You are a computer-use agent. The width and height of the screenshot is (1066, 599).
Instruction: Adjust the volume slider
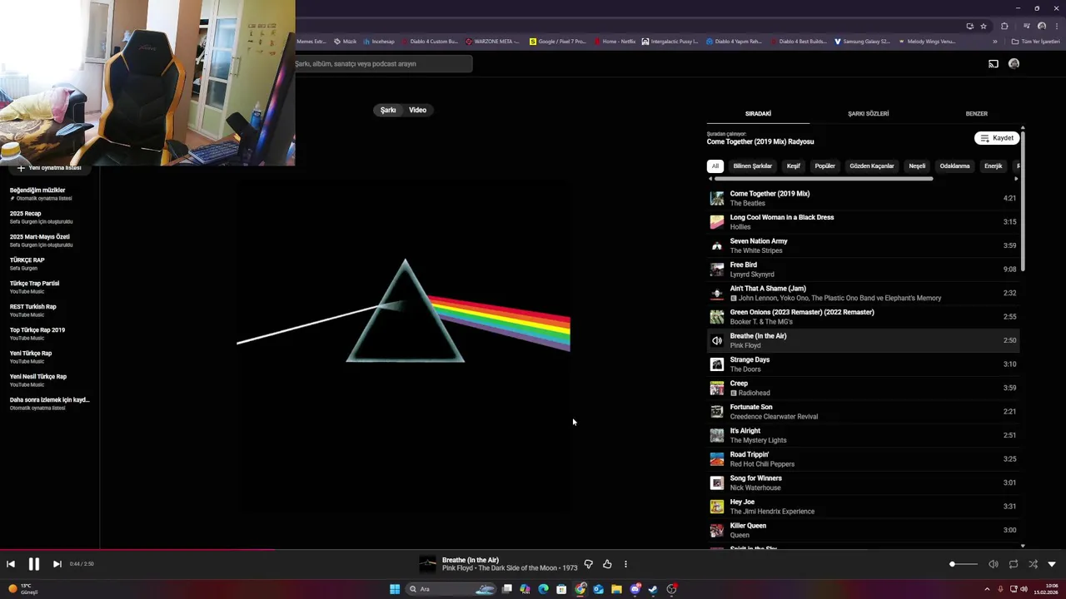(x=964, y=564)
